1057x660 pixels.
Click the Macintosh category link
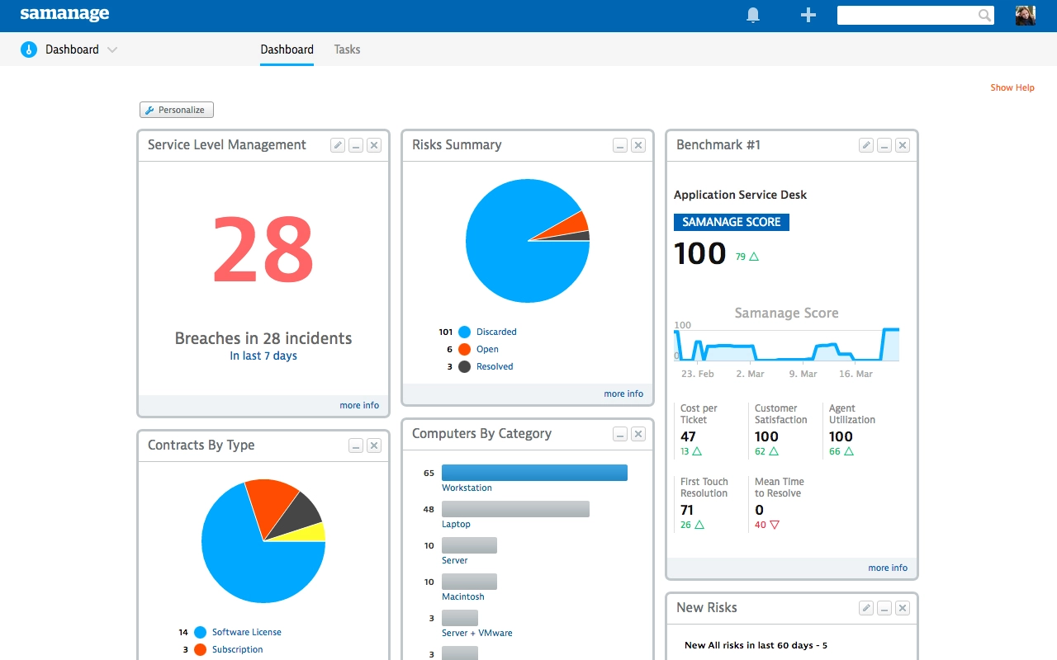463,596
